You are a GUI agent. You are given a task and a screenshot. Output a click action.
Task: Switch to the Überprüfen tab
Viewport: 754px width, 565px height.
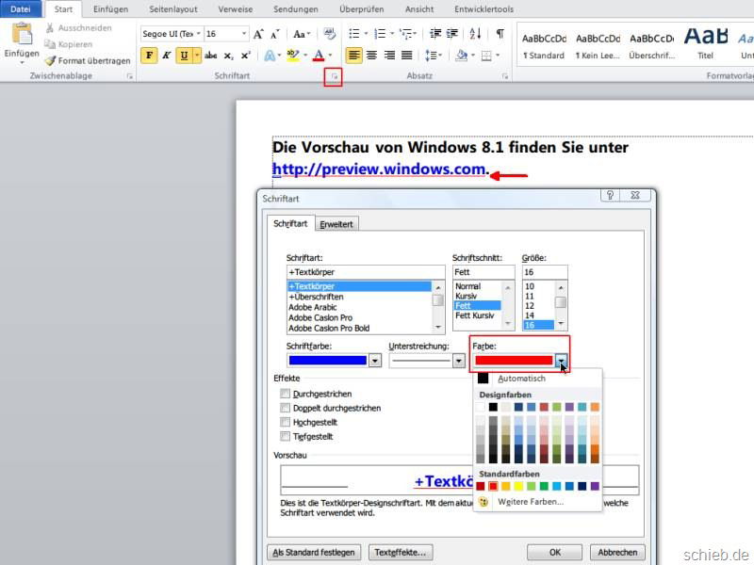[x=362, y=9]
